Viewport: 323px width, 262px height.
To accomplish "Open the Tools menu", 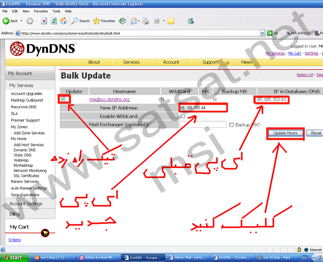I will 56,11.
